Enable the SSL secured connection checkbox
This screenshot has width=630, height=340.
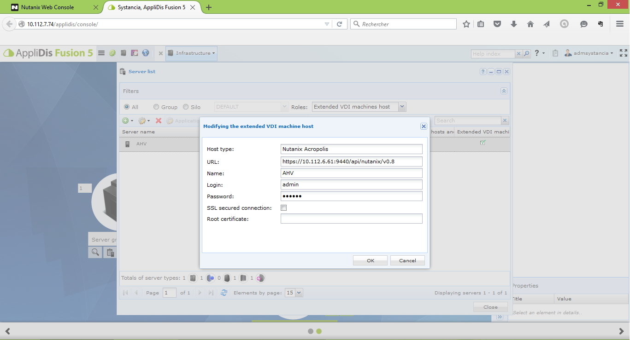click(x=284, y=208)
